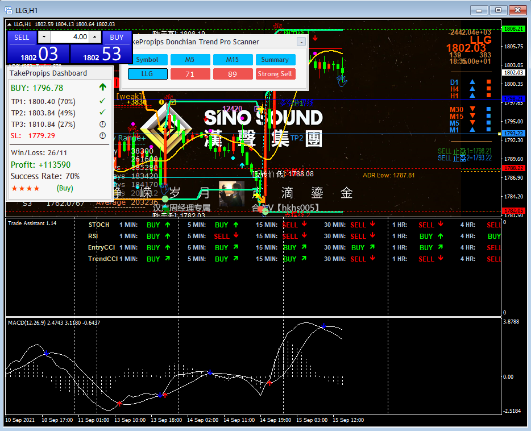
Task: Click the 13 Sep 10:00 time axis label
Action: [x=130, y=420]
